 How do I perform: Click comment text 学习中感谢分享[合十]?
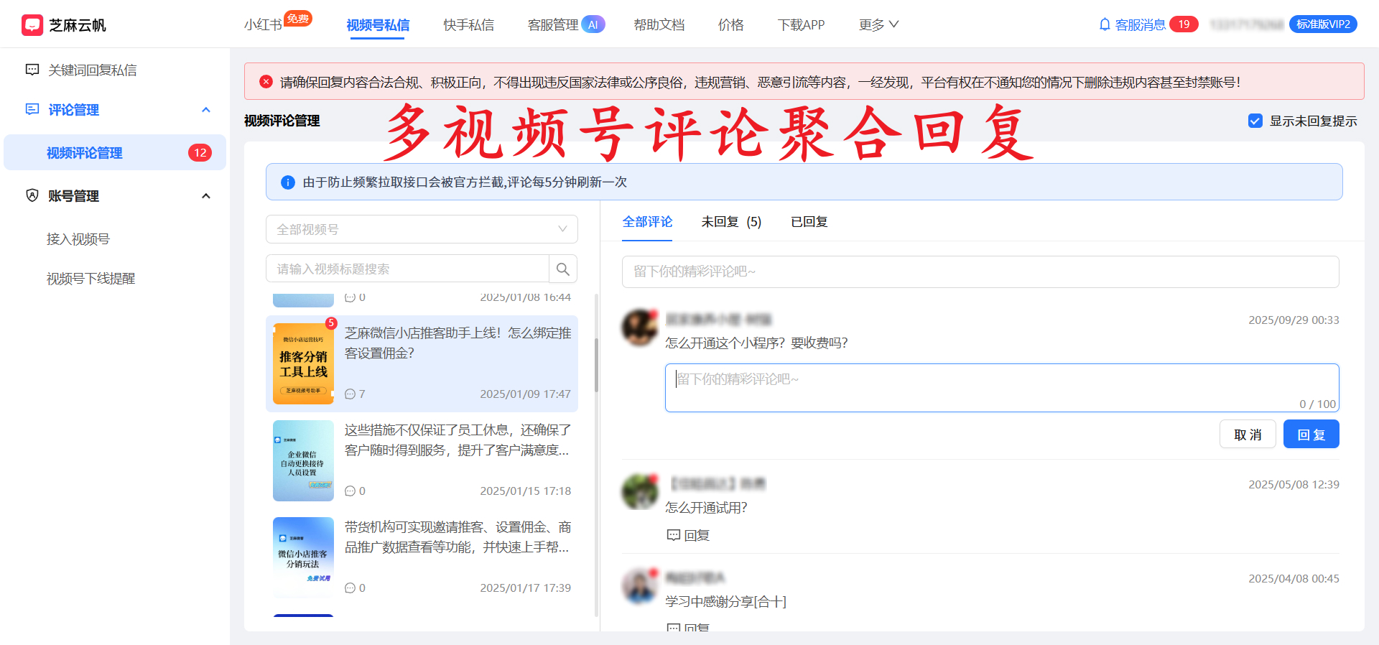[725, 601]
